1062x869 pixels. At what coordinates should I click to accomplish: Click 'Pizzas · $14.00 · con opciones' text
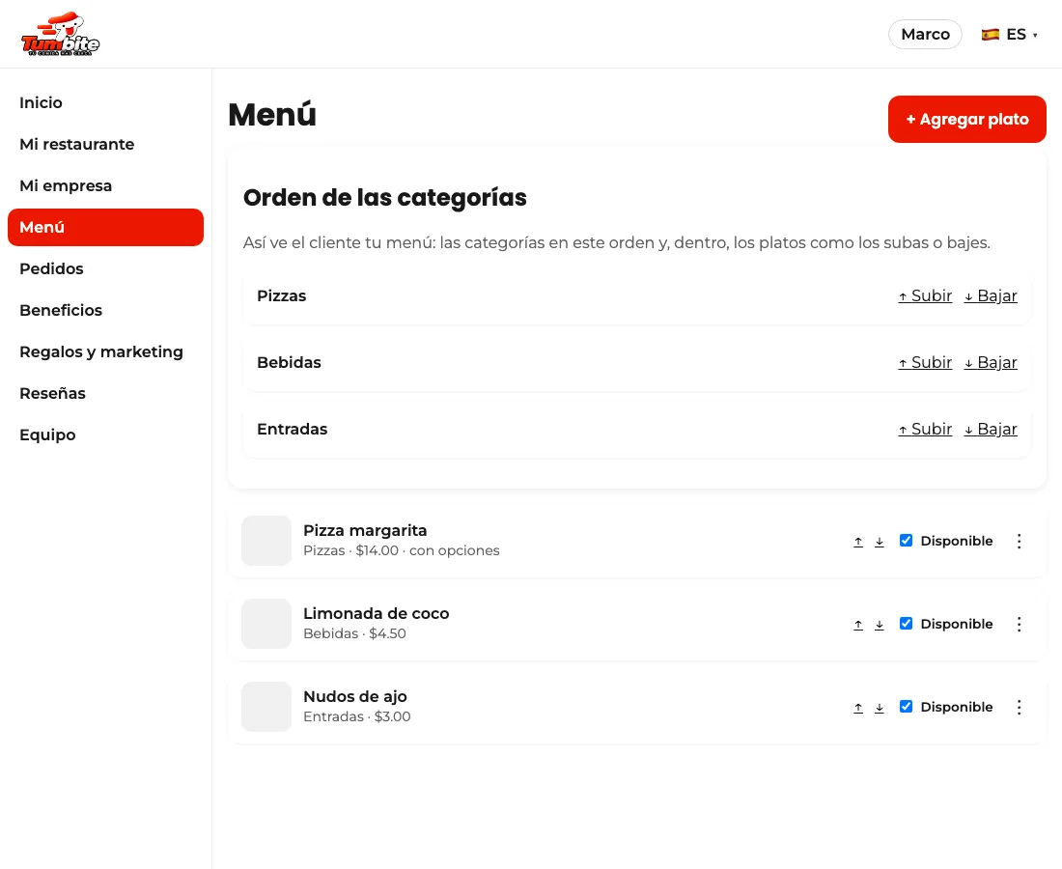[402, 550]
